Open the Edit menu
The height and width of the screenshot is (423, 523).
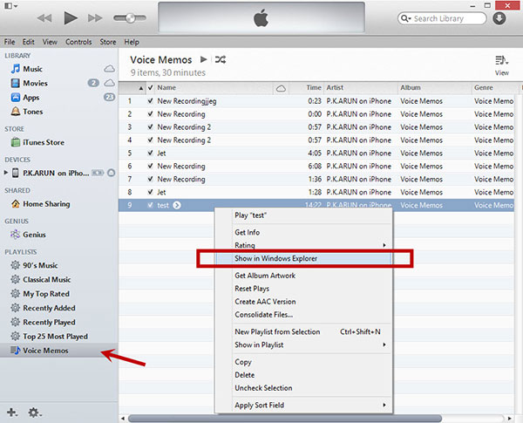[x=29, y=42]
